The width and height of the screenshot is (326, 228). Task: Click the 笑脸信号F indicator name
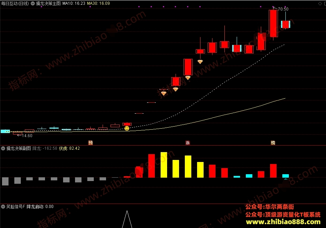[16, 207]
